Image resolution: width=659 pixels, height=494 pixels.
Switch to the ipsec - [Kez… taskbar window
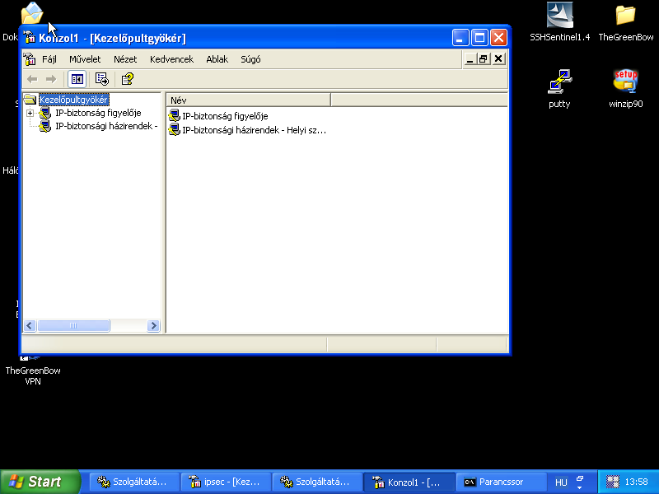[226, 482]
